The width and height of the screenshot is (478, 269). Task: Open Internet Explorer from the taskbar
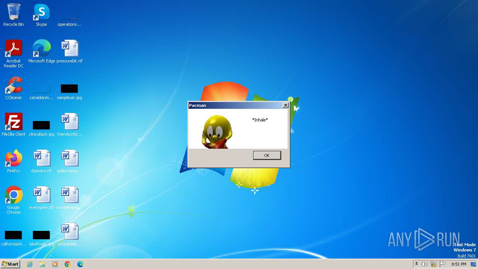(30, 264)
